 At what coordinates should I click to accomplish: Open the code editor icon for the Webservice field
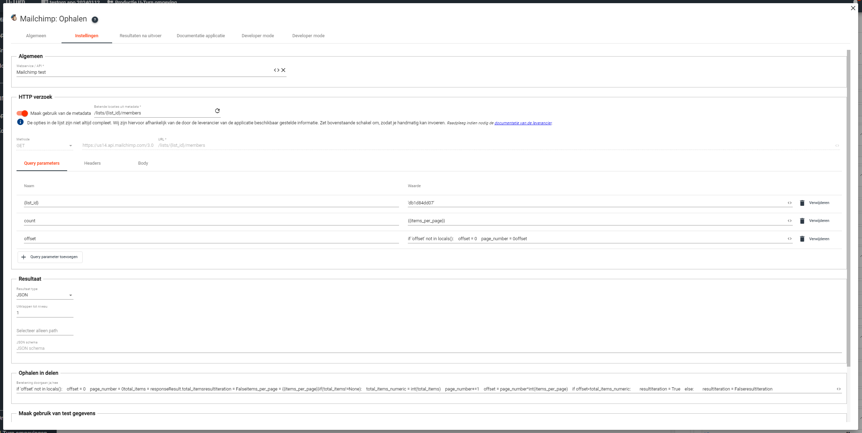point(277,70)
